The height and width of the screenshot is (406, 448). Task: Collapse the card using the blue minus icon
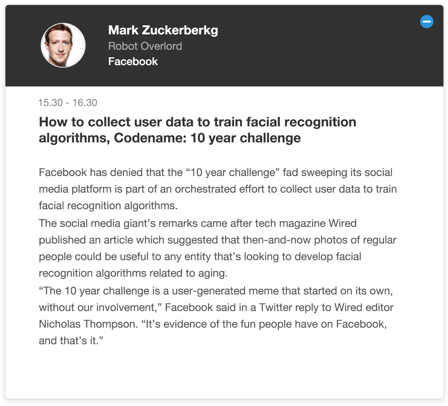[x=426, y=22]
